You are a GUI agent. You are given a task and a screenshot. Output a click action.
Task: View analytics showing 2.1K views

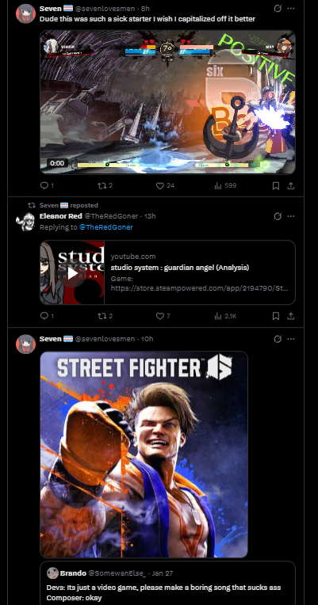[x=225, y=316]
